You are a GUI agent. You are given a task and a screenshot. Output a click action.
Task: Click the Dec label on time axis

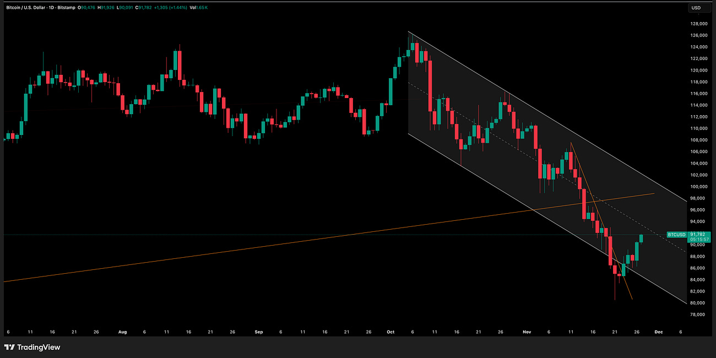(x=658, y=332)
